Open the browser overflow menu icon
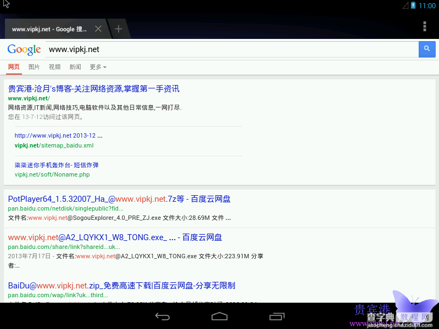The image size is (439, 329). pyautogui.click(x=424, y=26)
